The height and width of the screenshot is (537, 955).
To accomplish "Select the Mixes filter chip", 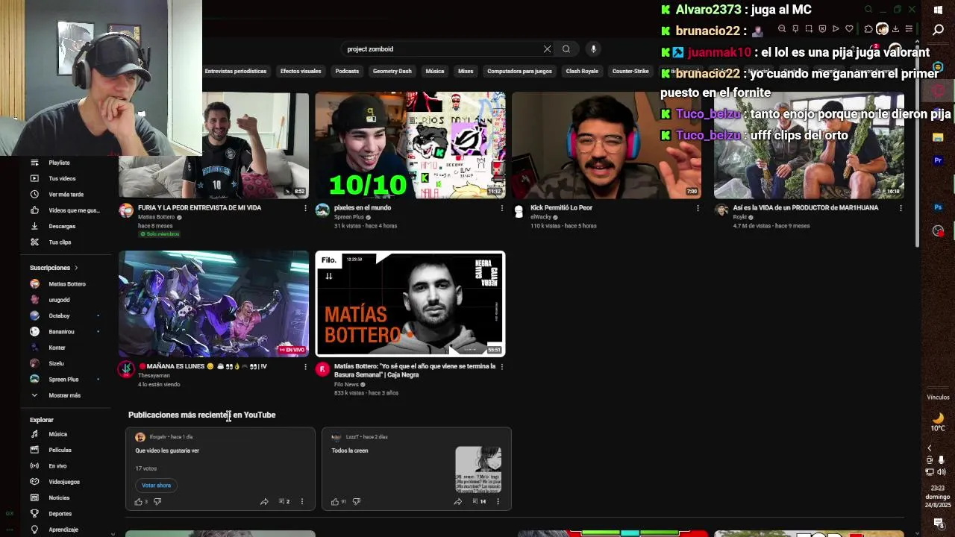I will (466, 72).
